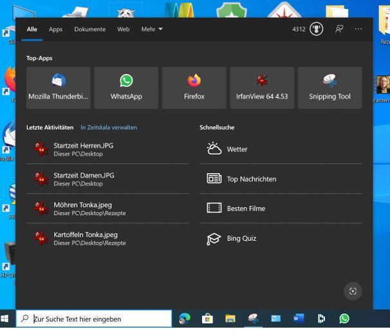Open the feedback icon in search header
The height and width of the screenshot is (336, 390).
point(339,29)
